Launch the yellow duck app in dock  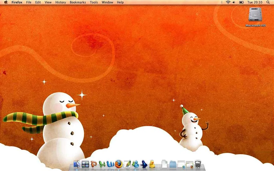click(x=152, y=164)
